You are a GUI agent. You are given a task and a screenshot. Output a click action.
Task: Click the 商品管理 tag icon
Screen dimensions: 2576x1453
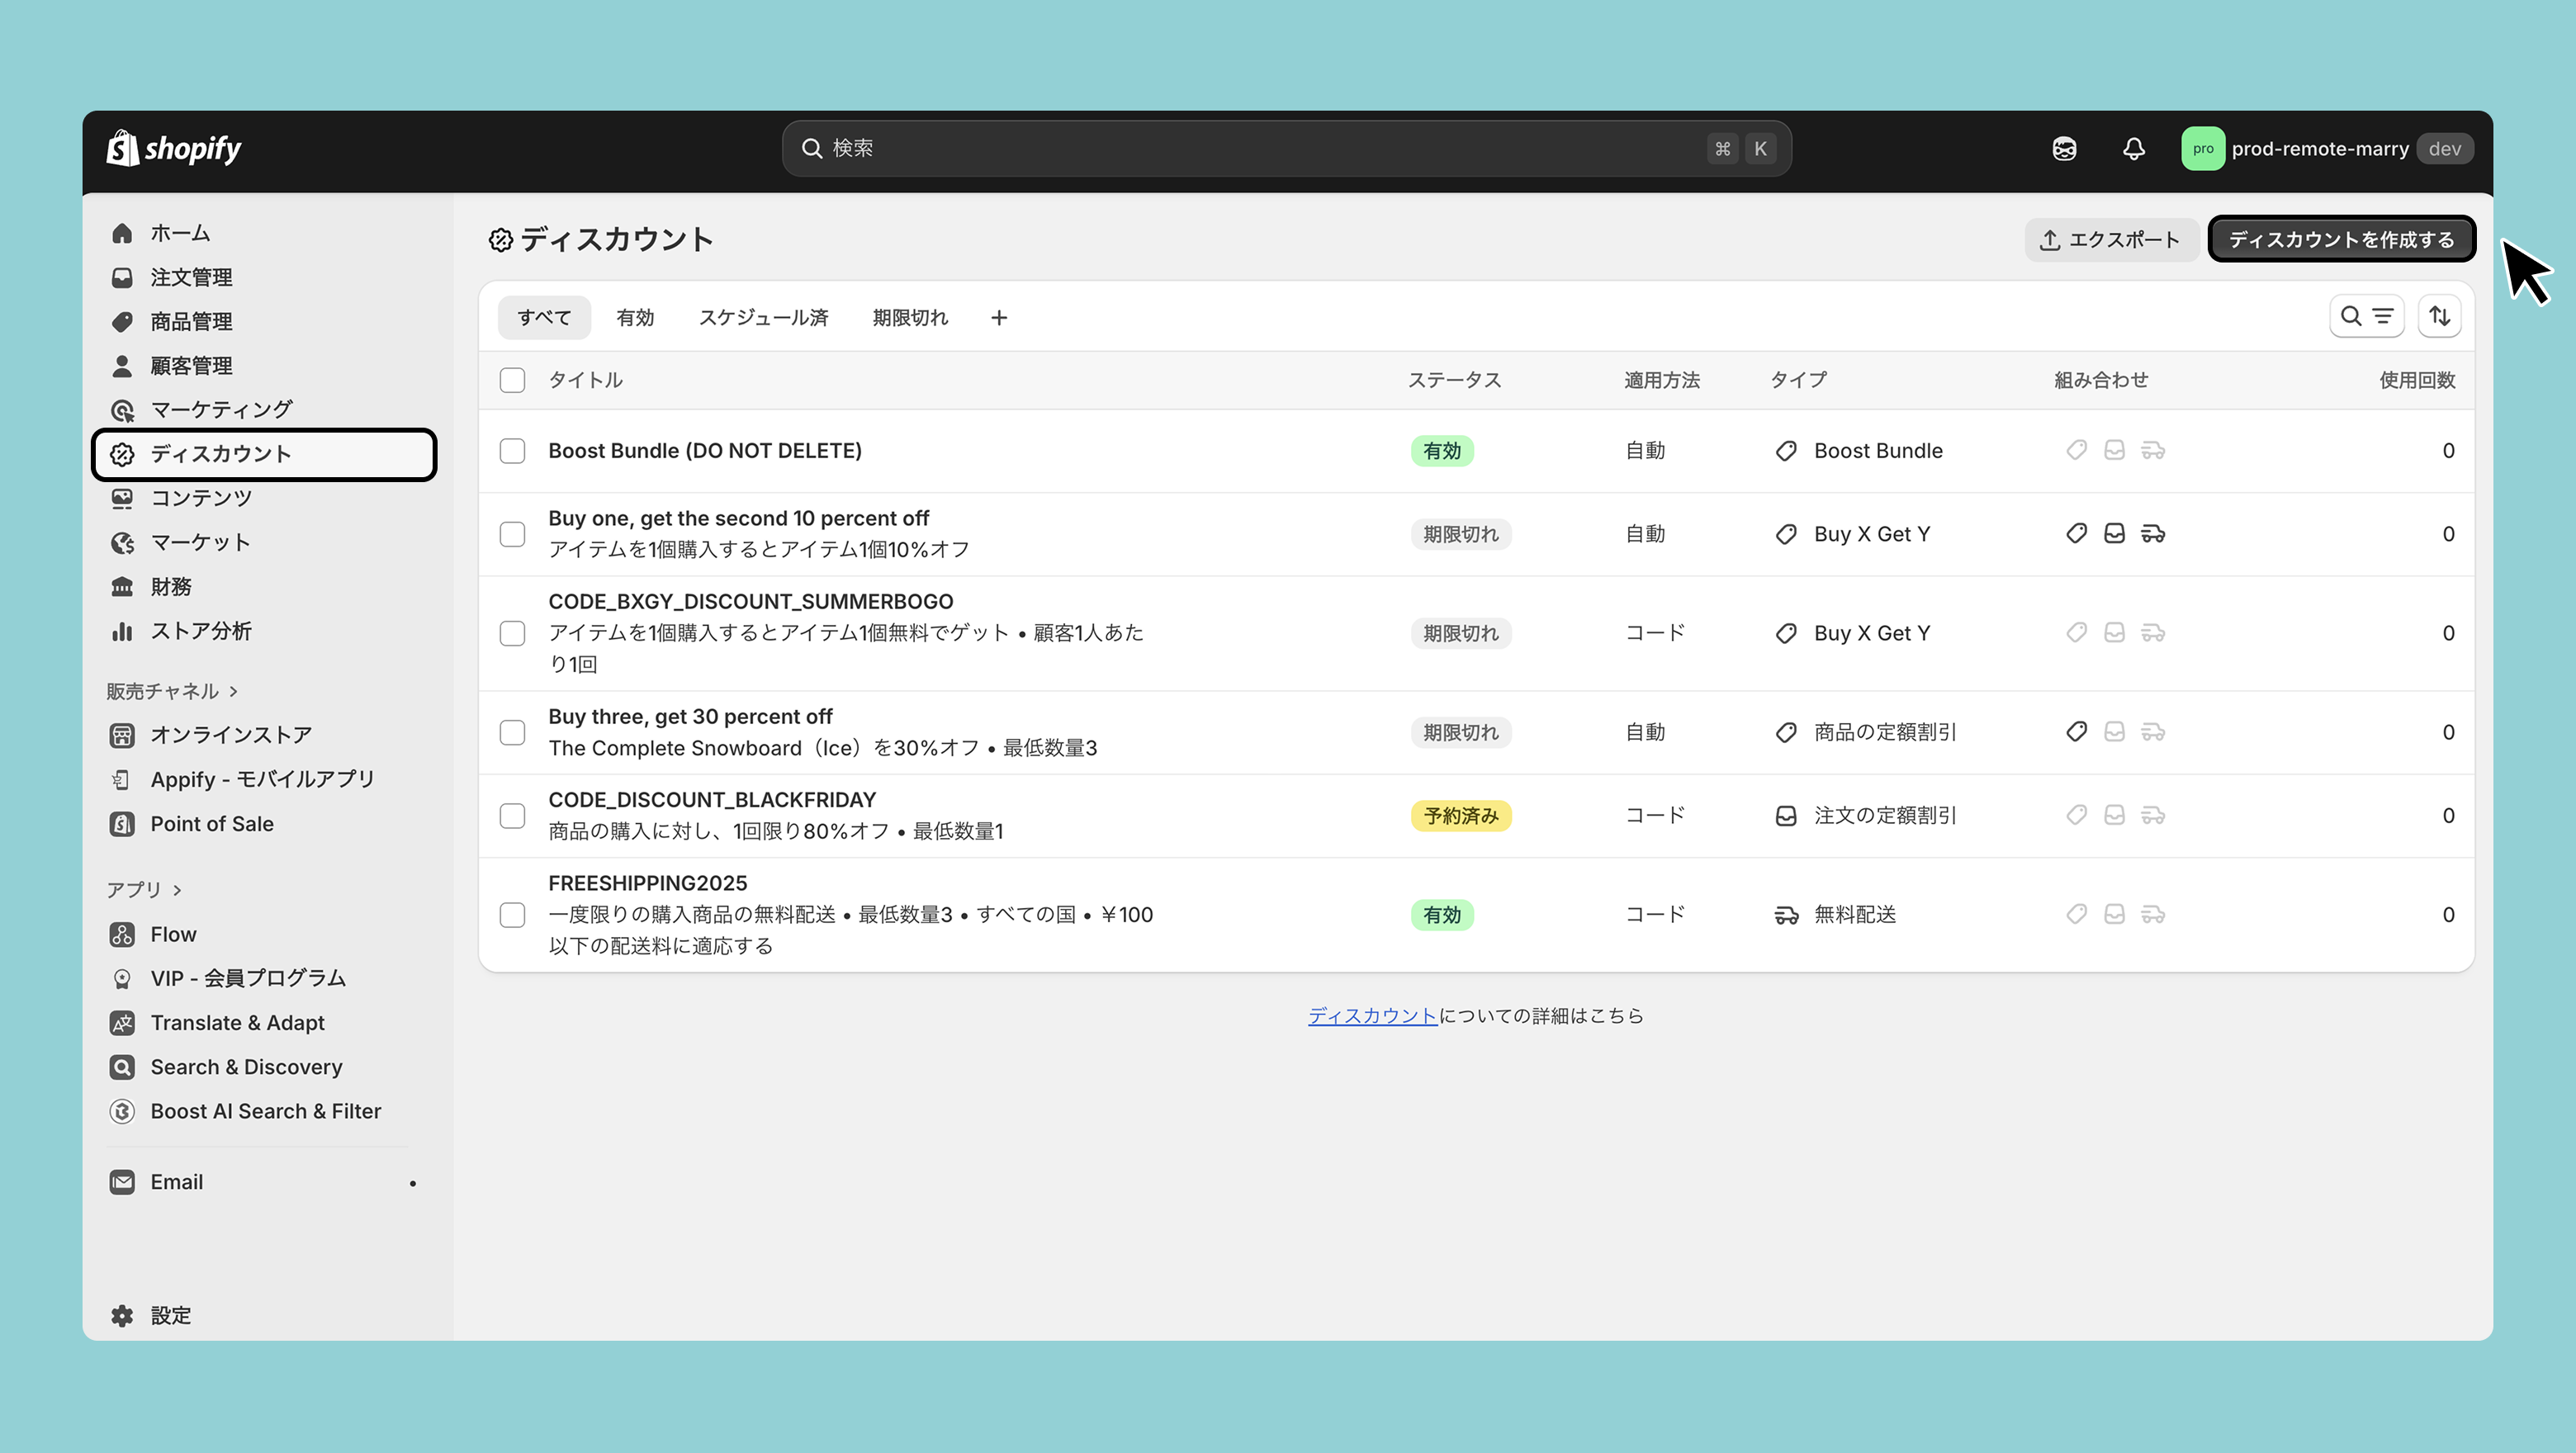coord(122,321)
